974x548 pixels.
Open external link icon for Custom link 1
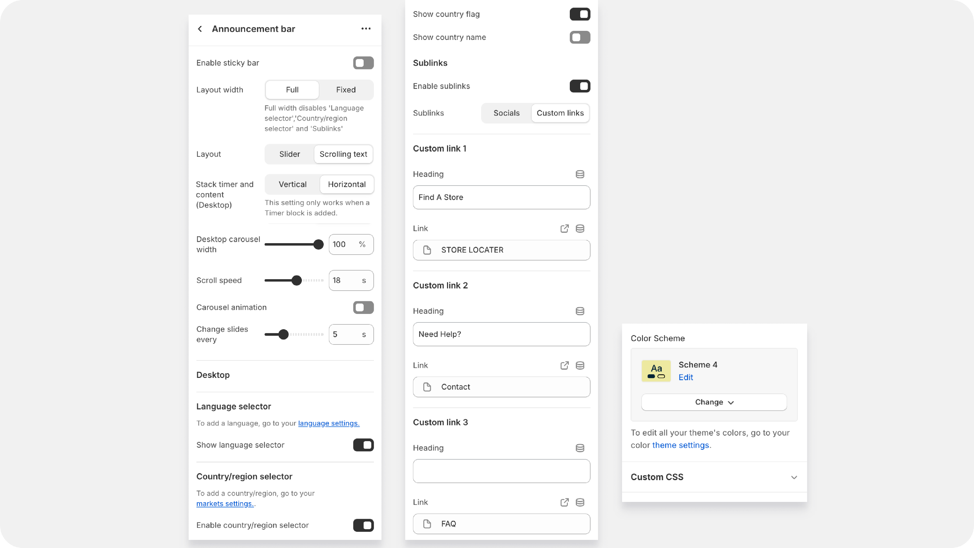(x=564, y=229)
